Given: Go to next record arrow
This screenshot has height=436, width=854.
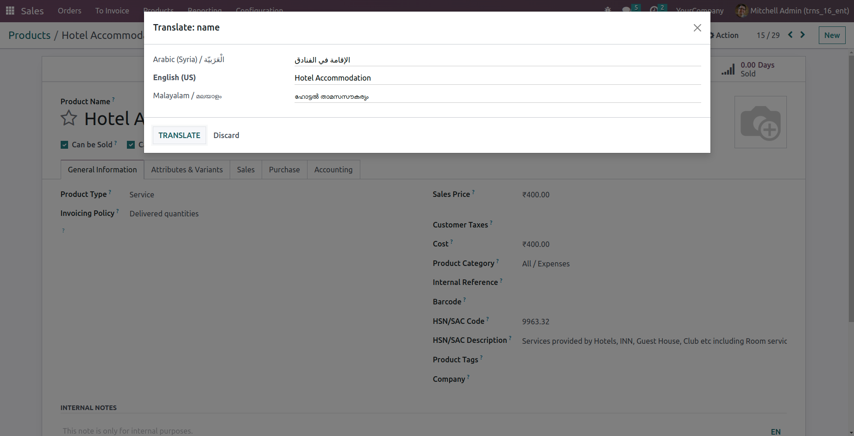Looking at the screenshot, I should pyautogui.click(x=803, y=35).
